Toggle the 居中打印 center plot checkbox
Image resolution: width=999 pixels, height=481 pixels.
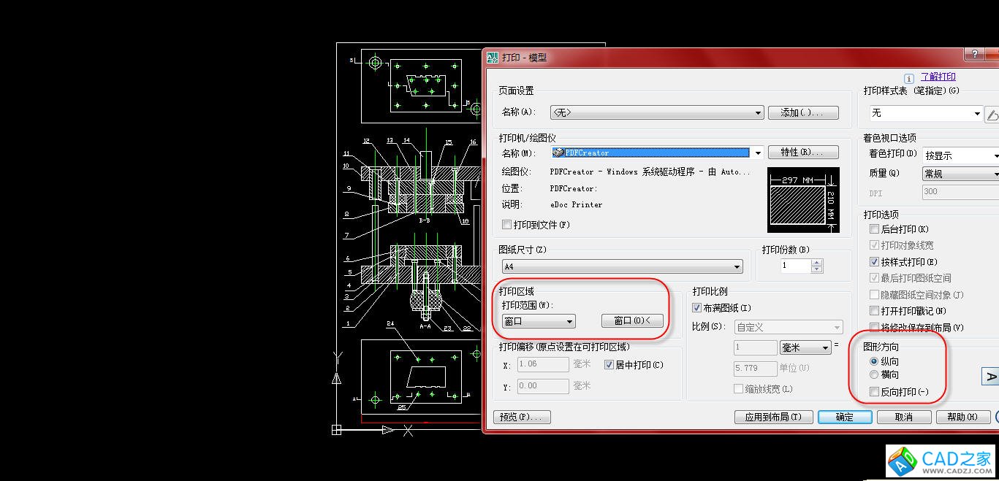609,365
